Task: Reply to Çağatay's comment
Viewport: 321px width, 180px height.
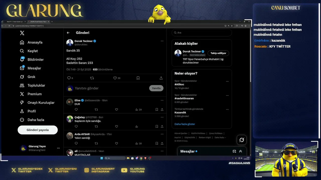Action: click(76, 126)
